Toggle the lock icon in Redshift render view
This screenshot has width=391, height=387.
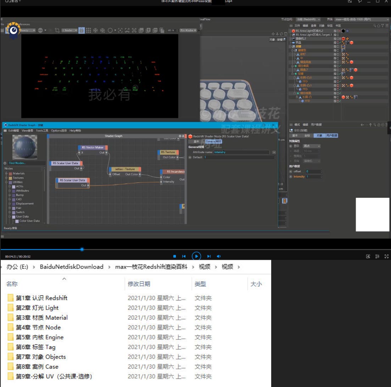click(81, 30)
